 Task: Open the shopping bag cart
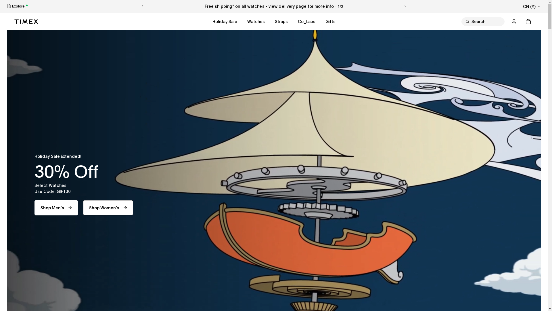[x=528, y=22]
